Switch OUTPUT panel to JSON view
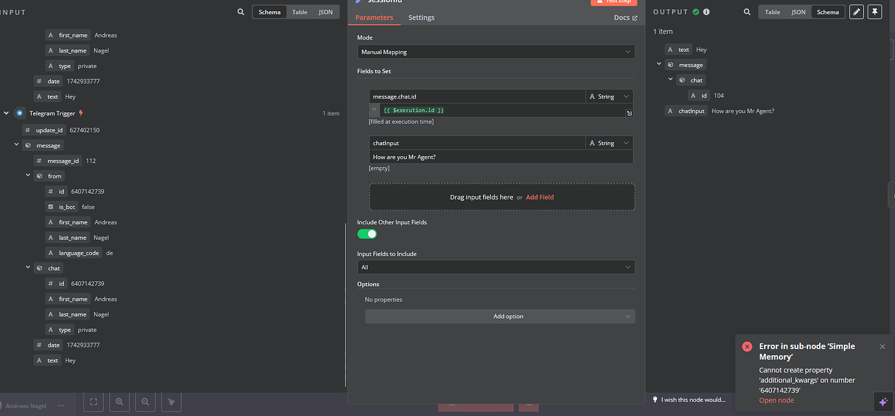Viewport: 895px width, 416px height. (798, 11)
